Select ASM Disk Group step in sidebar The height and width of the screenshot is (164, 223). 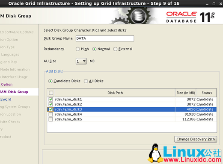point(14,92)
